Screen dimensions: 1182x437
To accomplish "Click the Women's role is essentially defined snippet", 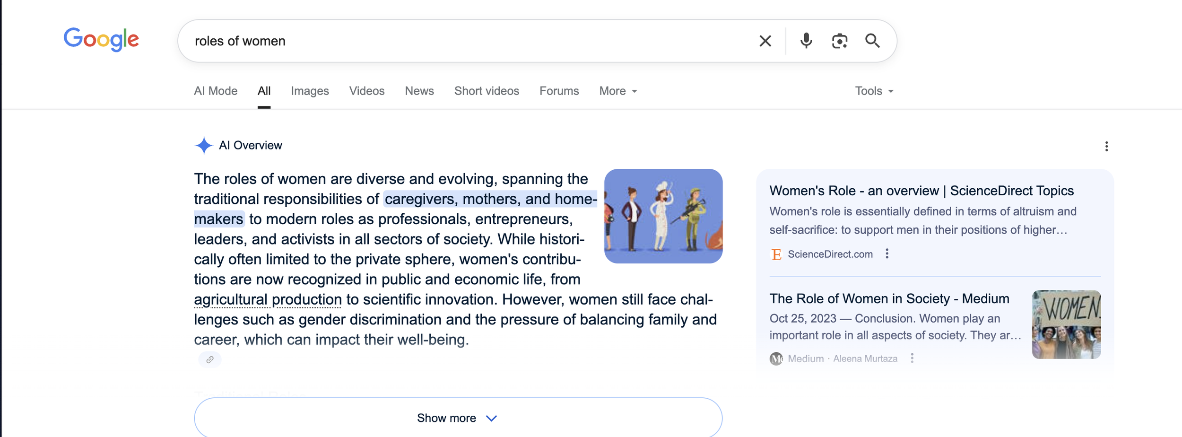I will [x=922, y=220].
